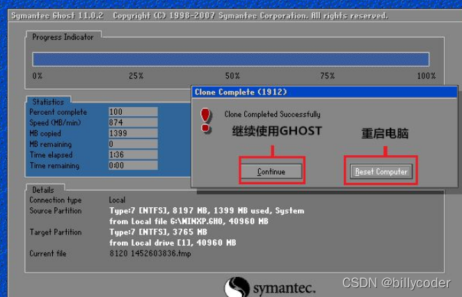Click the 'MB remaining' label

(50, 144)
